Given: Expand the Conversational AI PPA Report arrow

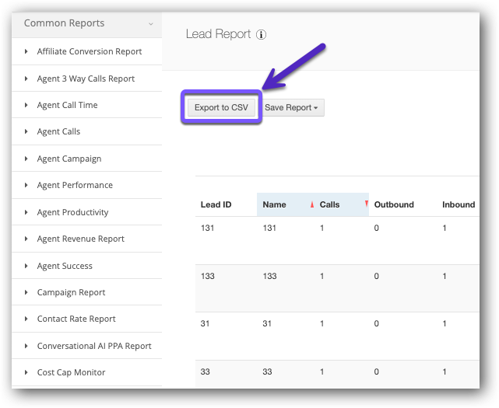Looking at the screenshot, I should click(26, 346).
